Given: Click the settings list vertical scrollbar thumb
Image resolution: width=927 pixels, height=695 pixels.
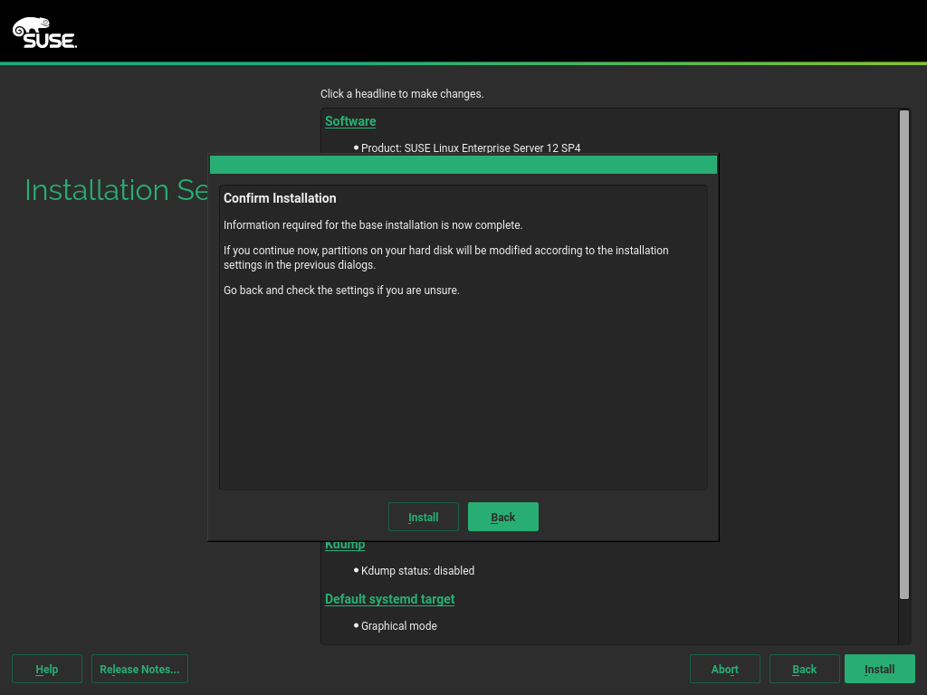Looking at the screenshot, I should tap(903, 353).
